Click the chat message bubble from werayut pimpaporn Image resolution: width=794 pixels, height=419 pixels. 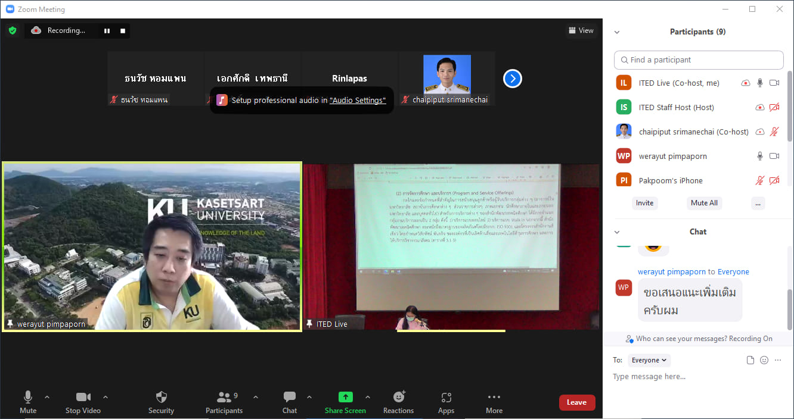click(x=690, y=301)
